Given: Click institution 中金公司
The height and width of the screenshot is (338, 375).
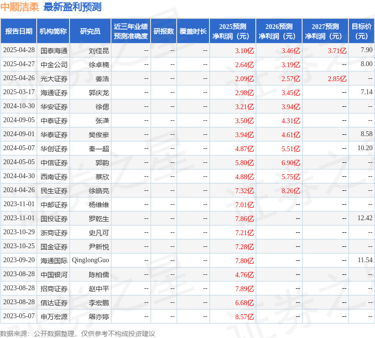Looking at the screenshot, I should click(x=54, y=65).
